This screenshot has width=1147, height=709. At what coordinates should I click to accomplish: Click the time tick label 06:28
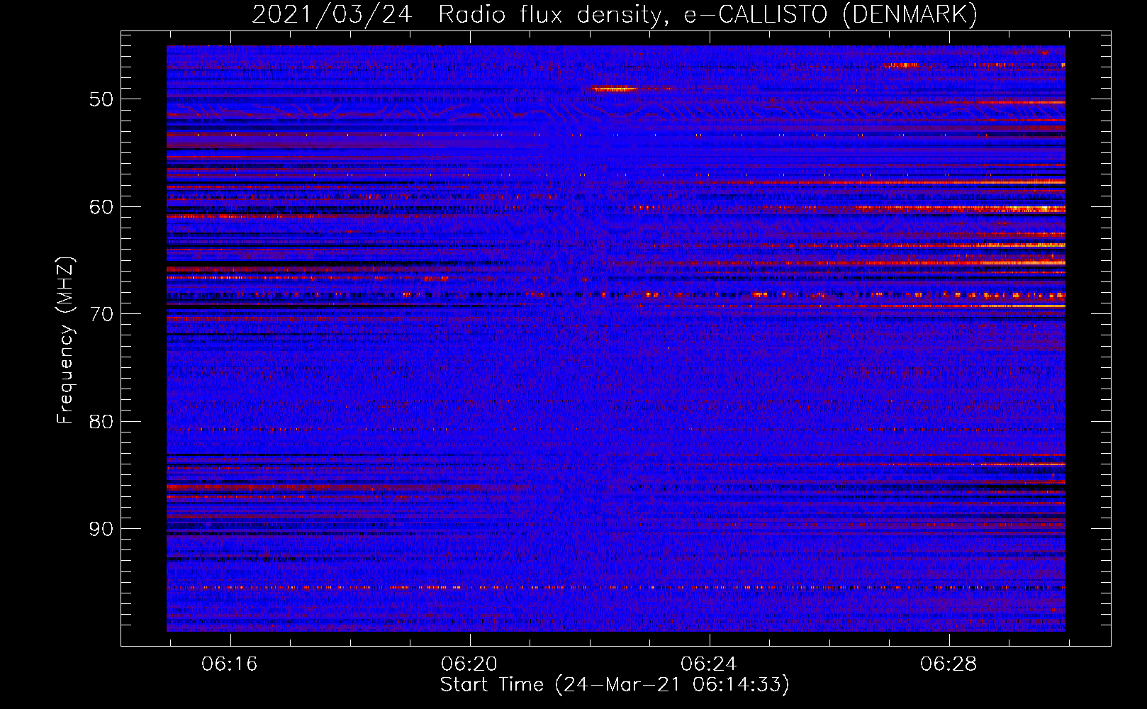click(949, 664)
